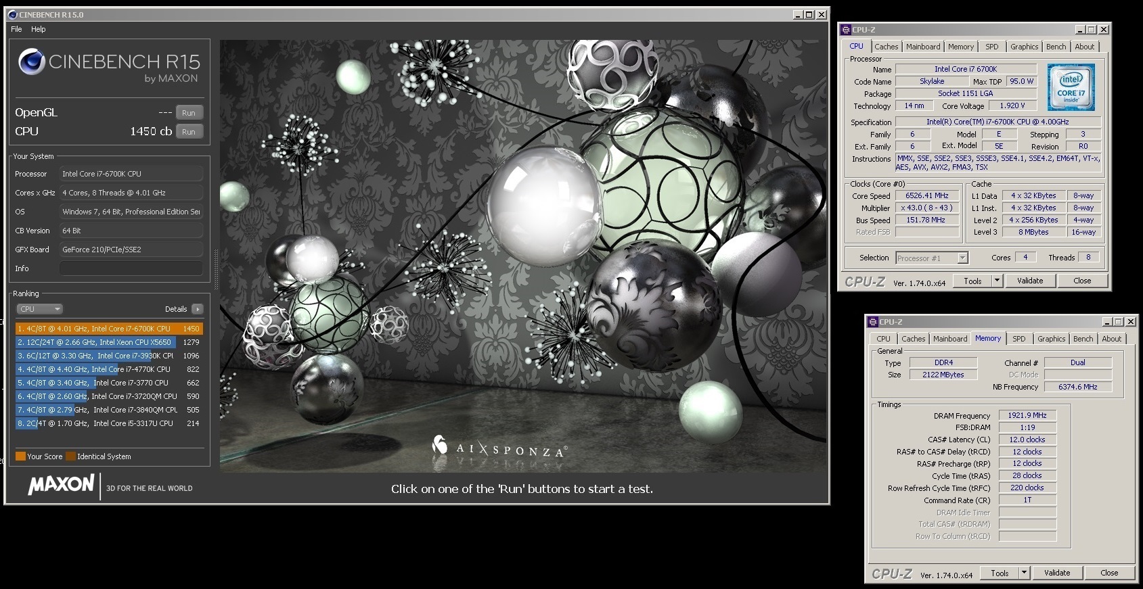Select Graphics tab in upper CPU-Z window
Image resolution: width=1143 pixels, height=589 pixels.
tap(1024, 47)
